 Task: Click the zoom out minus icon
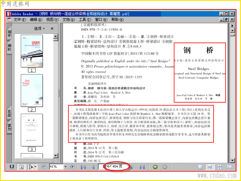pyautogui.click(x=44, y=167)
